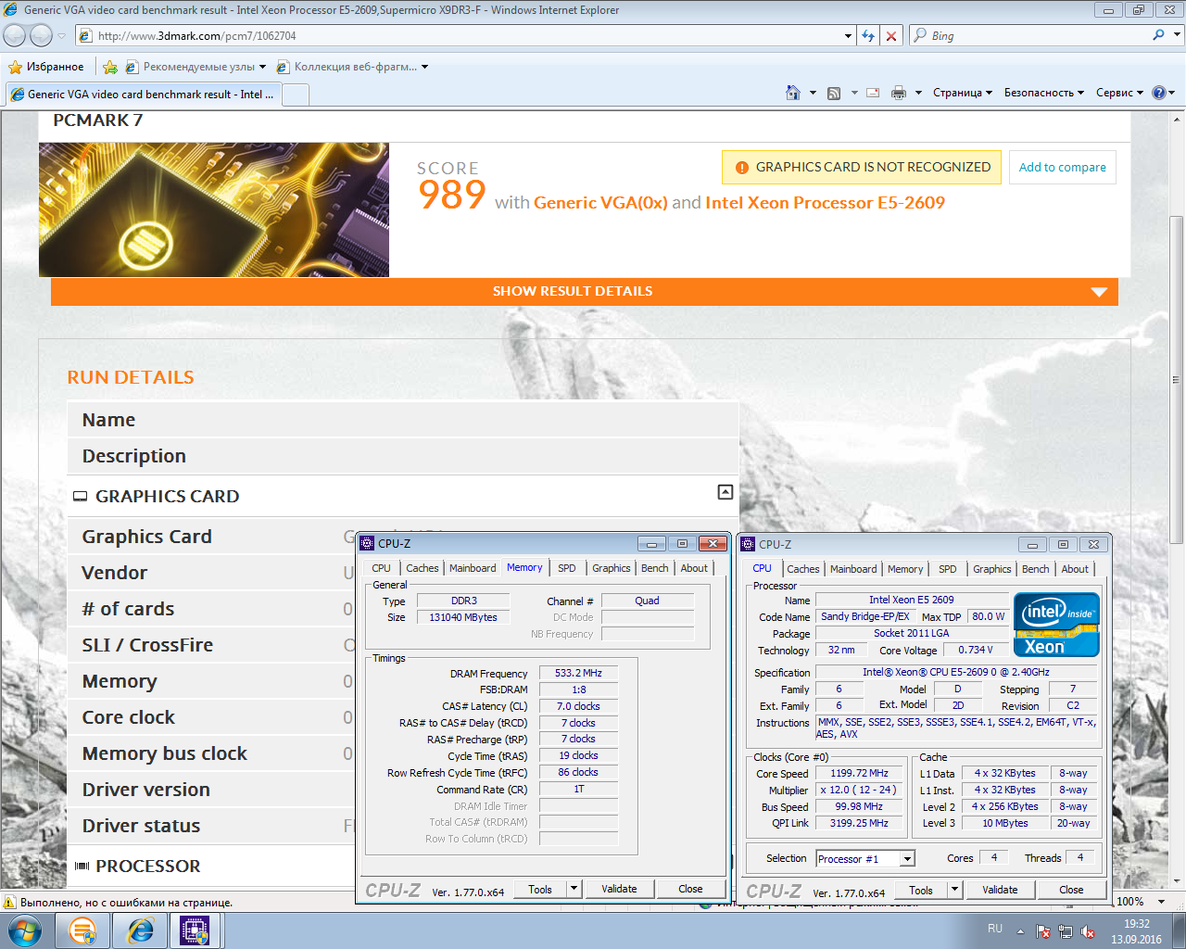The height and width of the screenshot is (949, 1186).
Task: Open the Страница menu
Action: tap(962, 93)
